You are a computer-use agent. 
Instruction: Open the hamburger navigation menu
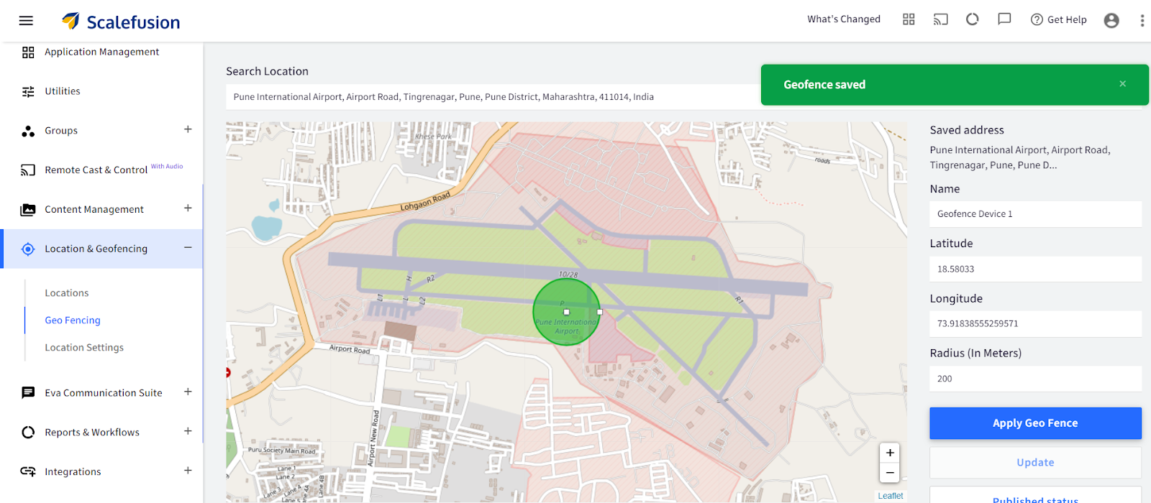[x=26, y=20]
